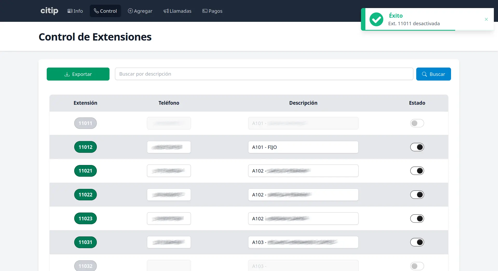Select the Control phone icon
The width and height of the screenshot is (498, 271).
click(96, 11)
